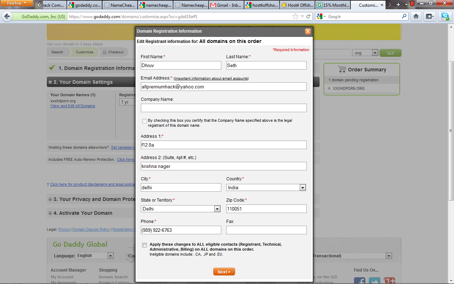Expand section 3 Your Privacy and Domain Protection

[50, 199]
